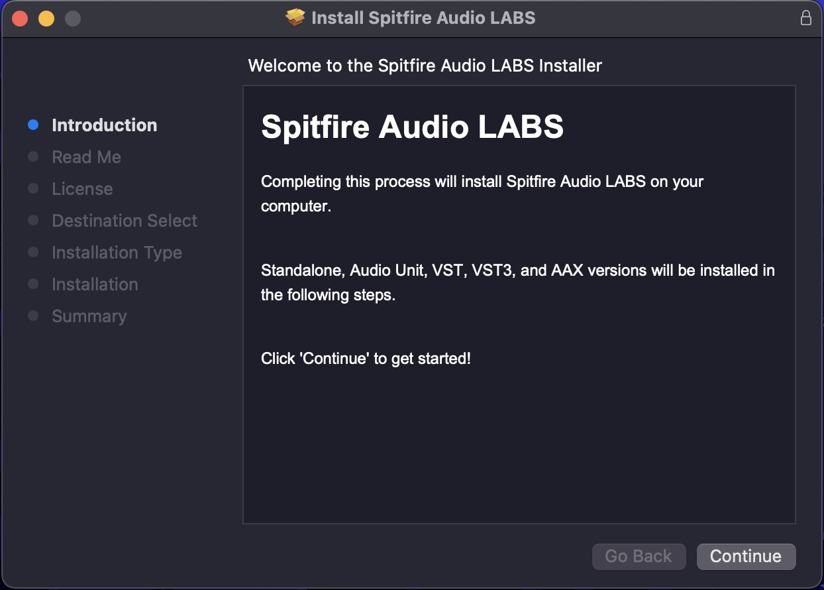Select the Installation step
824x590 pixels.
coord(95,284)
